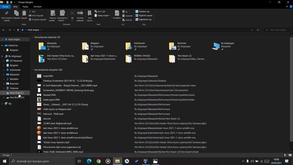Click the Hızlı erişime sabitle pin icon
Image resolution: width=293 pixels, height=165 pixels.
click(6, 13)
